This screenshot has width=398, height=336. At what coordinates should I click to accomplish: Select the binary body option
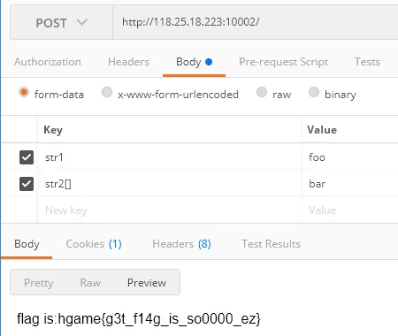314,92
